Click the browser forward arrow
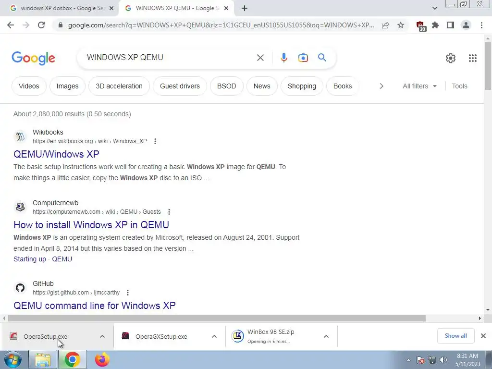This screenshot has height=369, width=492. coord(26,25)
